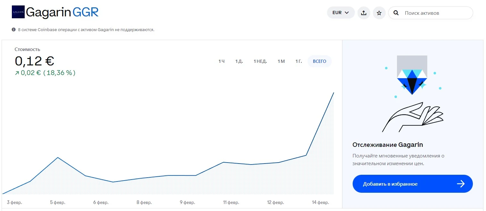Open the EUR currency dropdown

(x=341, y=13)
